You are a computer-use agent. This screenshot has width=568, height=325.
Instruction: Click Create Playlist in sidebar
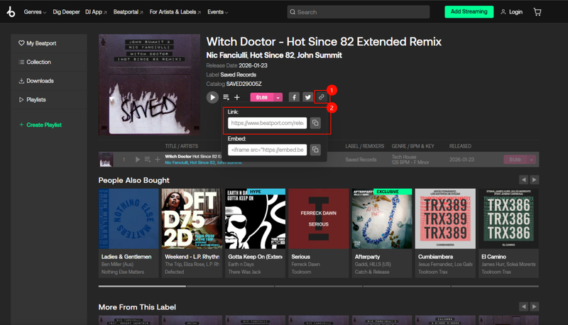[x=40, y=125]
